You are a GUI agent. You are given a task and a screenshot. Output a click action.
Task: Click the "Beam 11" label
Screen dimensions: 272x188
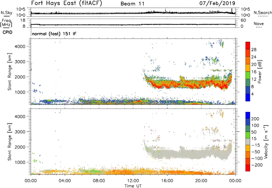(132, 4)
